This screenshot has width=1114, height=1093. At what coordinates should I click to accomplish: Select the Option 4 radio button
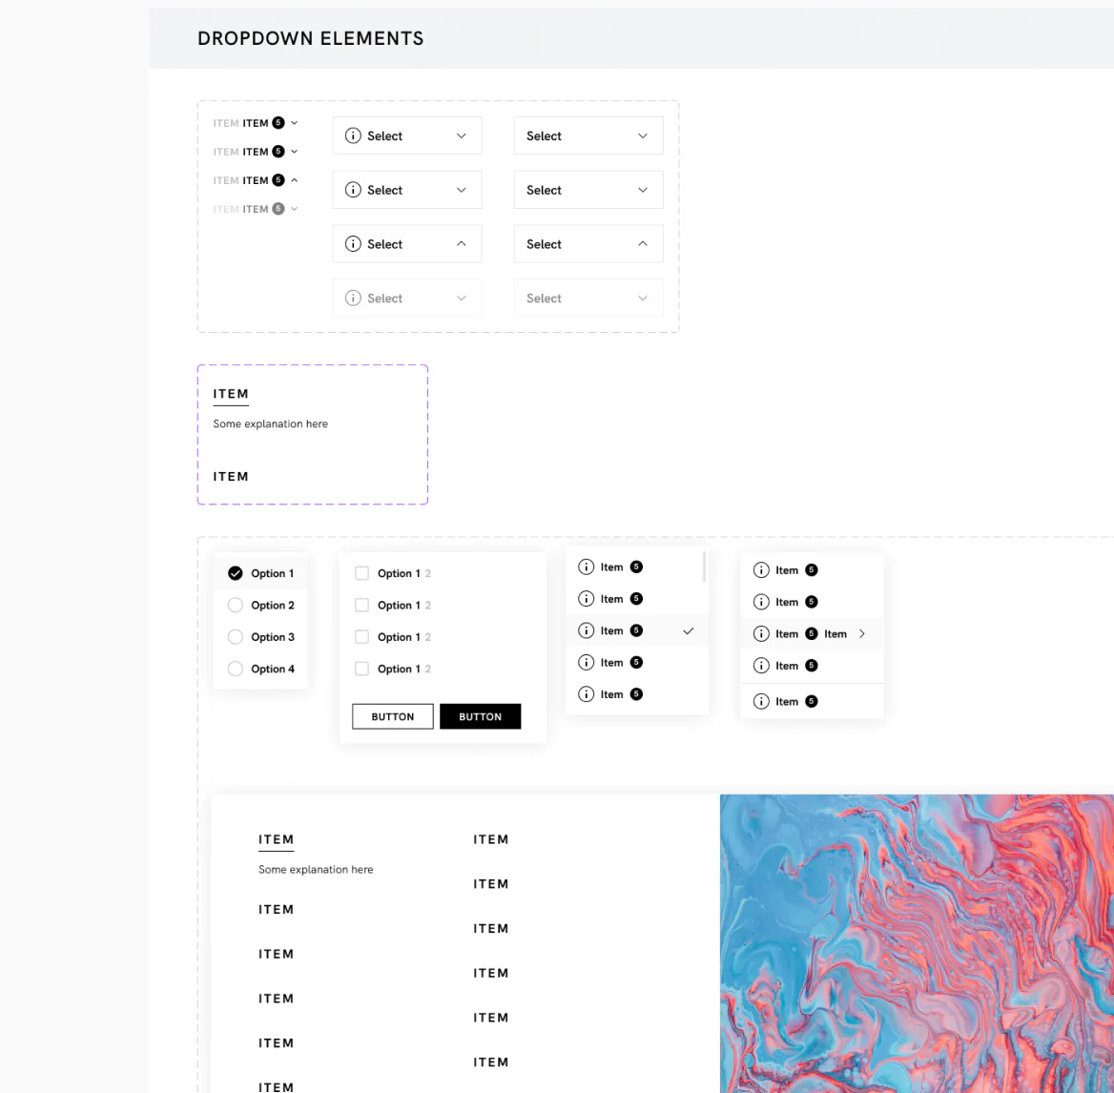pos(235,669)
